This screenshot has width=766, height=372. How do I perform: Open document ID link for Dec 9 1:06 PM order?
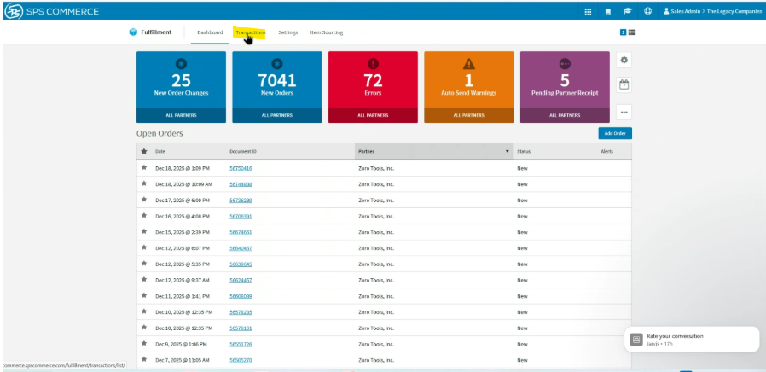(x=241, y=344)
